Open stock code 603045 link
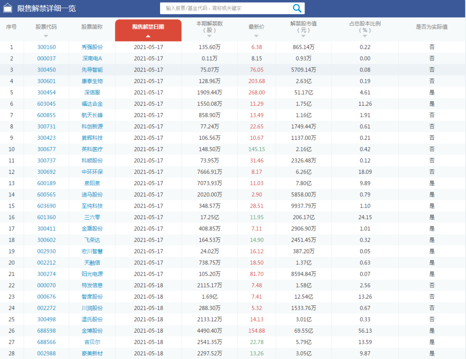The image size is (466, 359). (46, 104)
